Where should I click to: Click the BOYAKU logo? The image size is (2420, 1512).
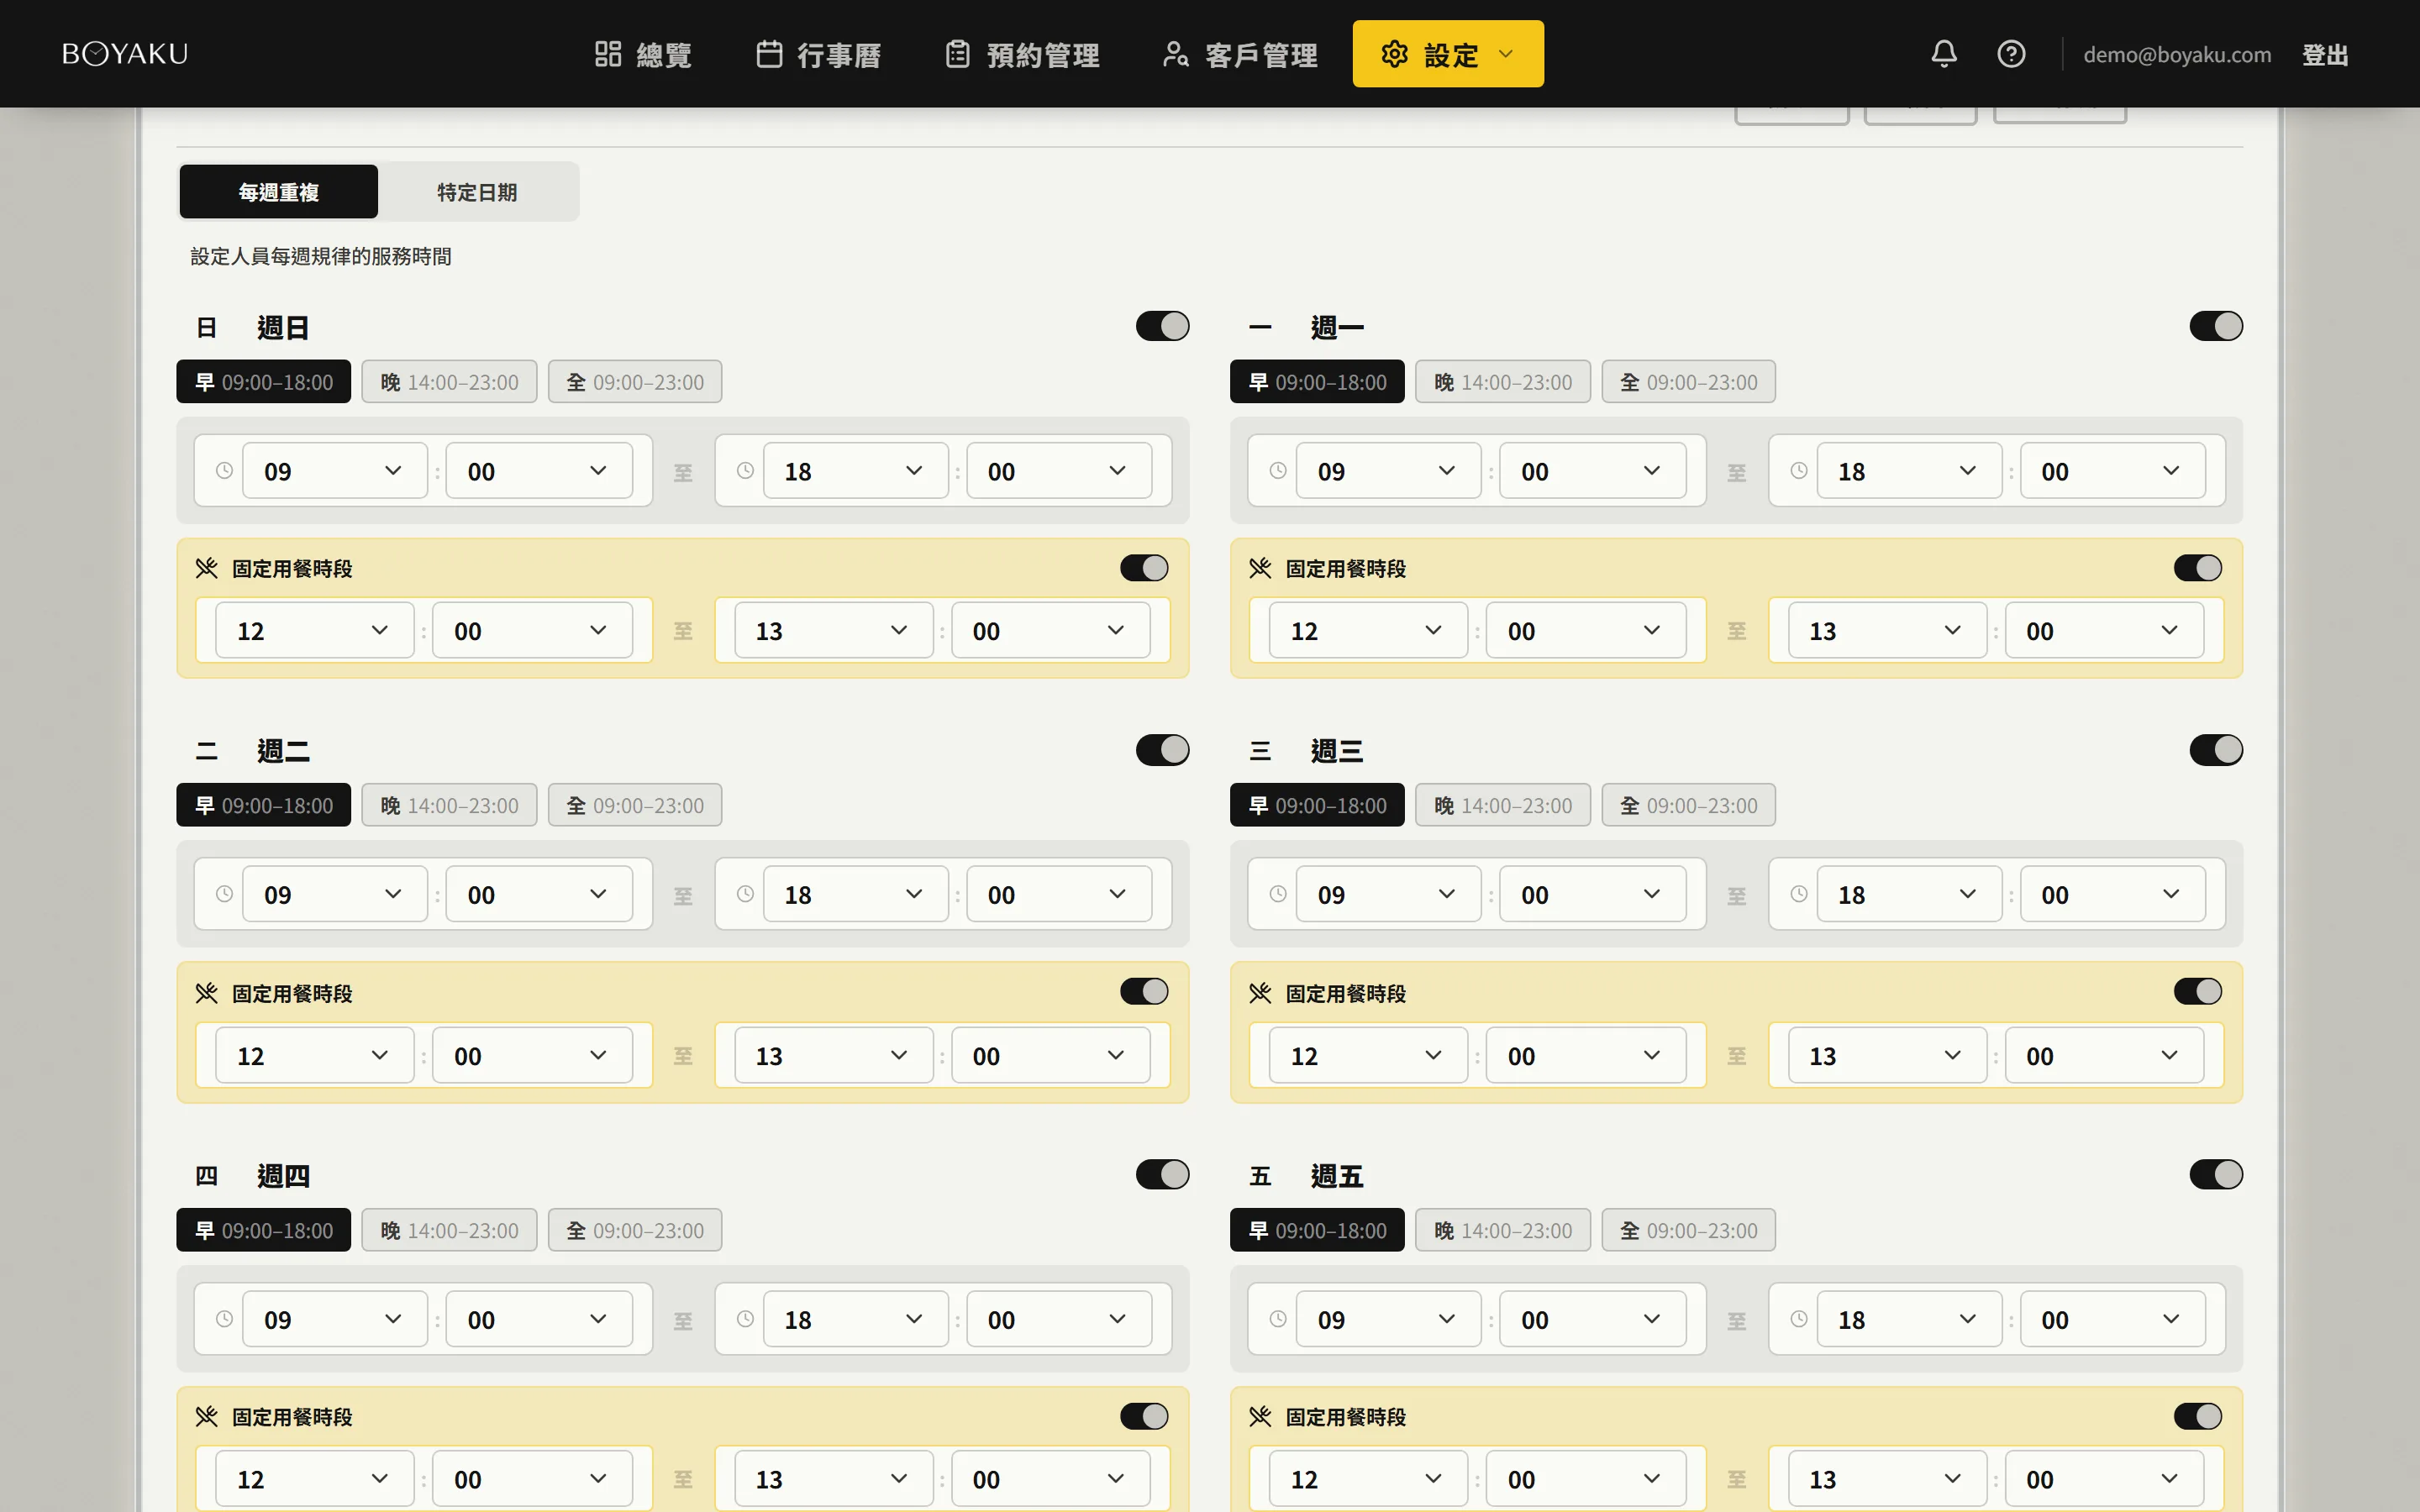(125, 54)
